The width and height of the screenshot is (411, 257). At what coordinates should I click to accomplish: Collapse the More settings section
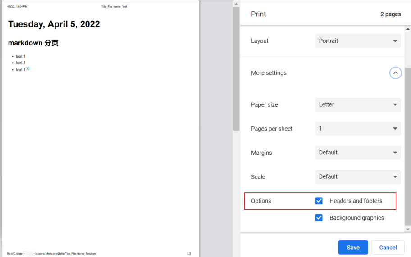(395, 73)
